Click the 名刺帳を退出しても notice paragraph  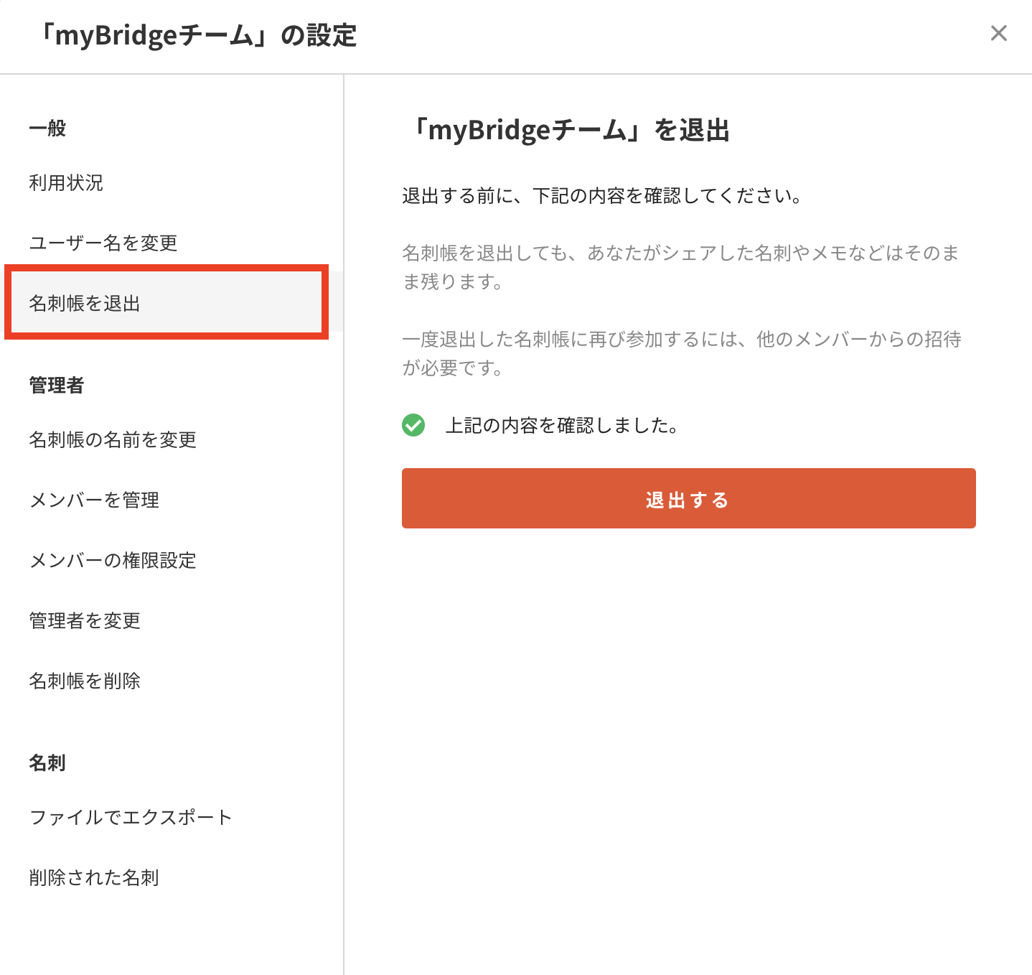point(681,267)
